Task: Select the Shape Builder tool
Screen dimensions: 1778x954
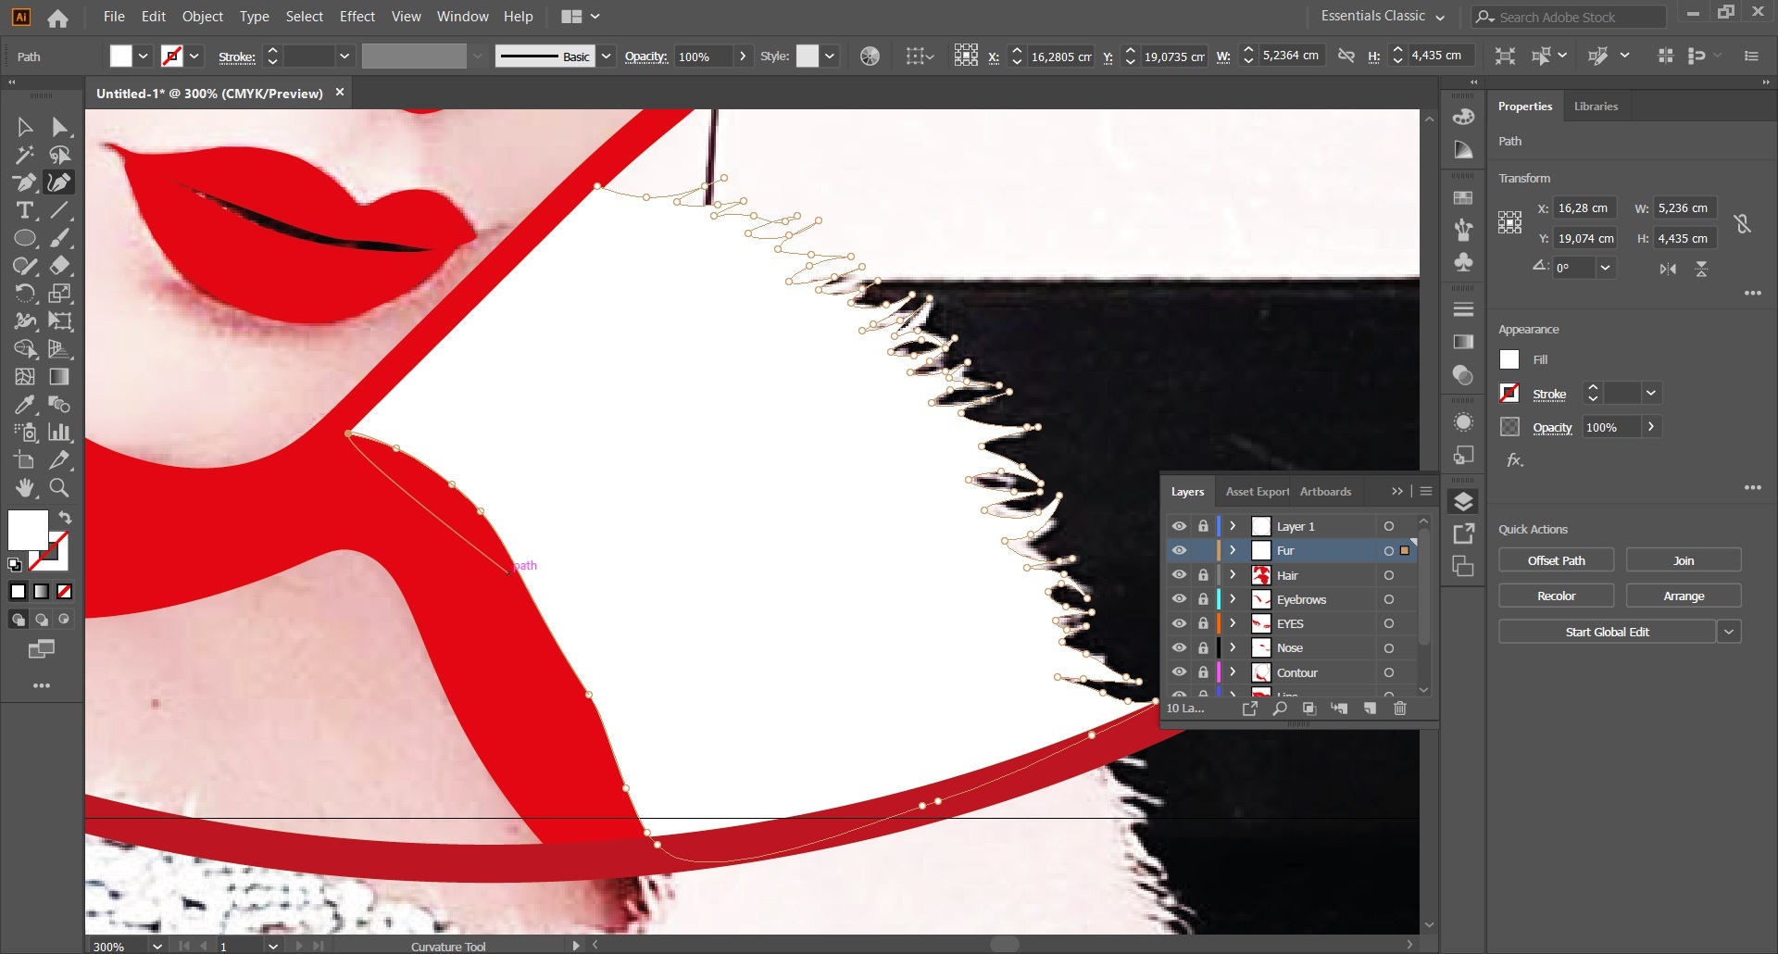Action: point(25,349)
